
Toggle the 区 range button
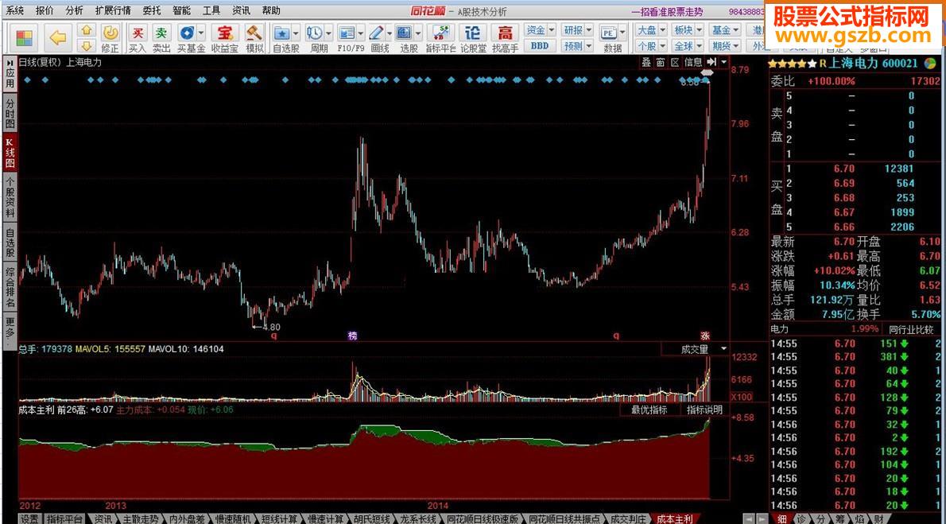(675, 62)
